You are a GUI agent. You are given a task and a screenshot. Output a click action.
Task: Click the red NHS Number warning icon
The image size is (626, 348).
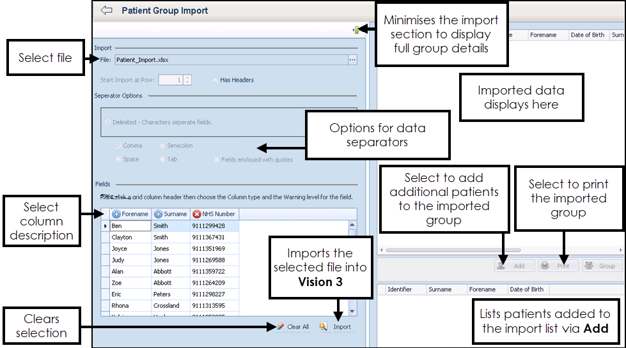tap(196, 215)
